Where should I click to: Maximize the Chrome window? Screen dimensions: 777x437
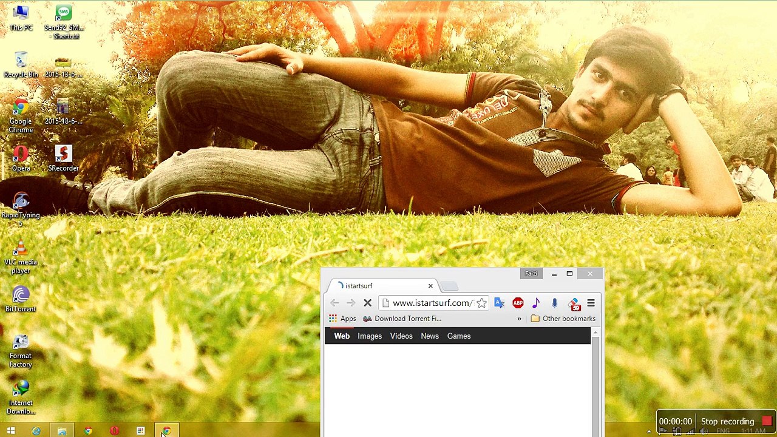click(569, 274)
